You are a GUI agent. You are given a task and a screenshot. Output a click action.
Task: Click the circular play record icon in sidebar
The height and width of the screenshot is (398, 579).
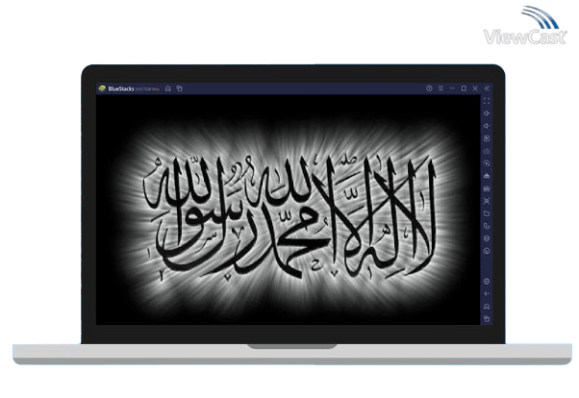(x=487, y=163)
